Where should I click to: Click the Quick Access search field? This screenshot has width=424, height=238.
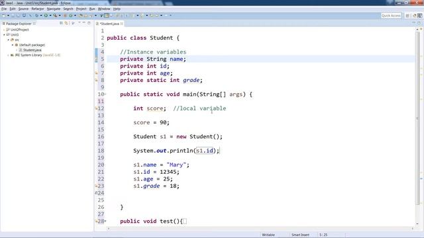[x=391, y=16]
